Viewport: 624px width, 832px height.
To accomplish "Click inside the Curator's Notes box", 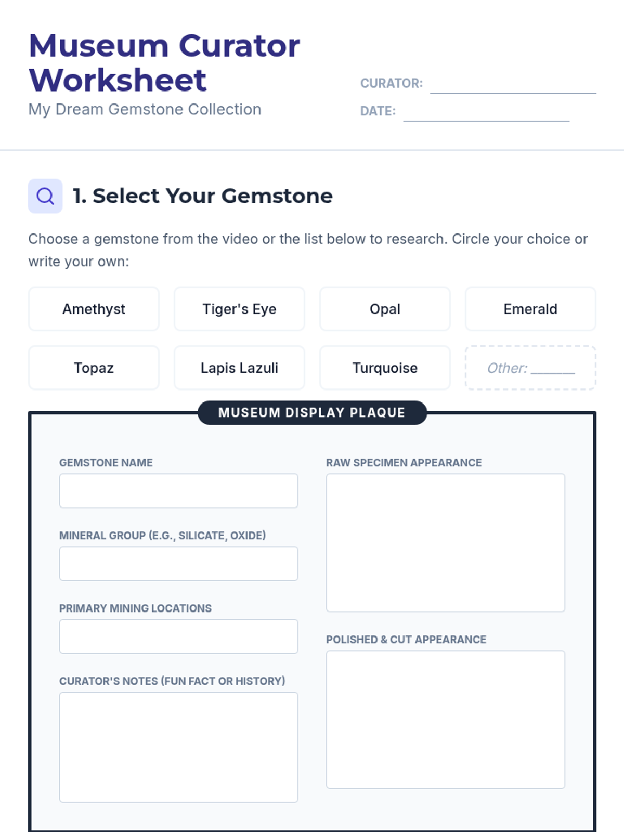I will pos(178,747).
